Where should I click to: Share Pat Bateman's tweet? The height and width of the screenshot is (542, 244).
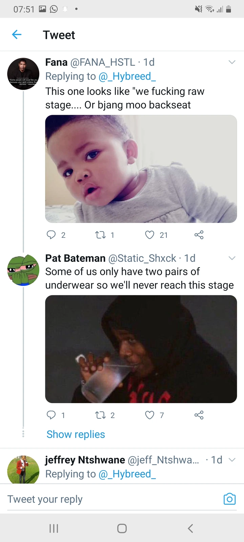pos(199,415)
